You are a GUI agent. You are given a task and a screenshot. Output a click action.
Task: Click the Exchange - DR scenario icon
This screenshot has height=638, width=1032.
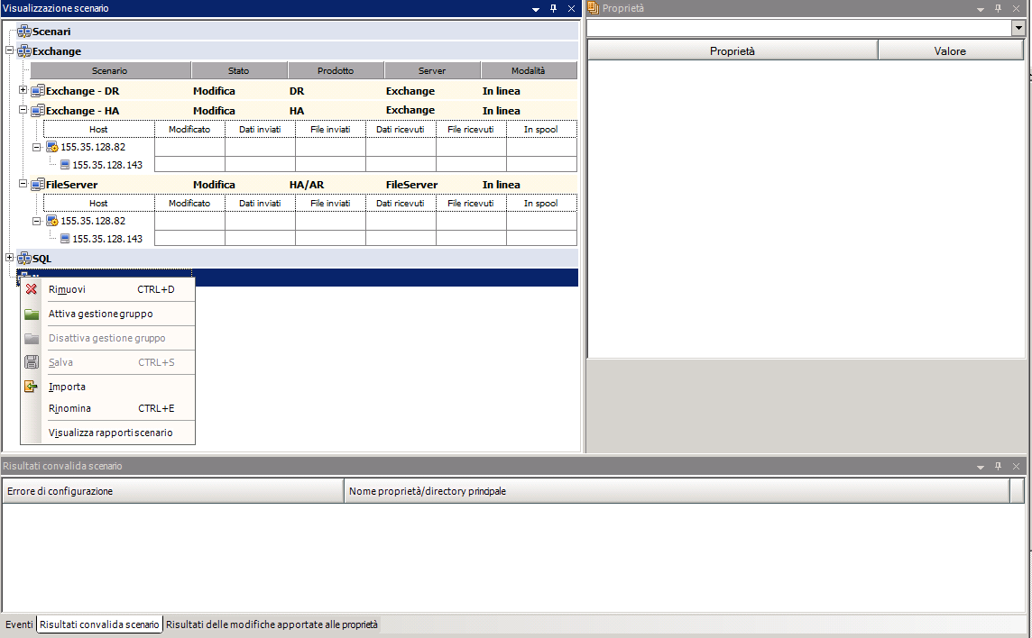tap(38, 91)
